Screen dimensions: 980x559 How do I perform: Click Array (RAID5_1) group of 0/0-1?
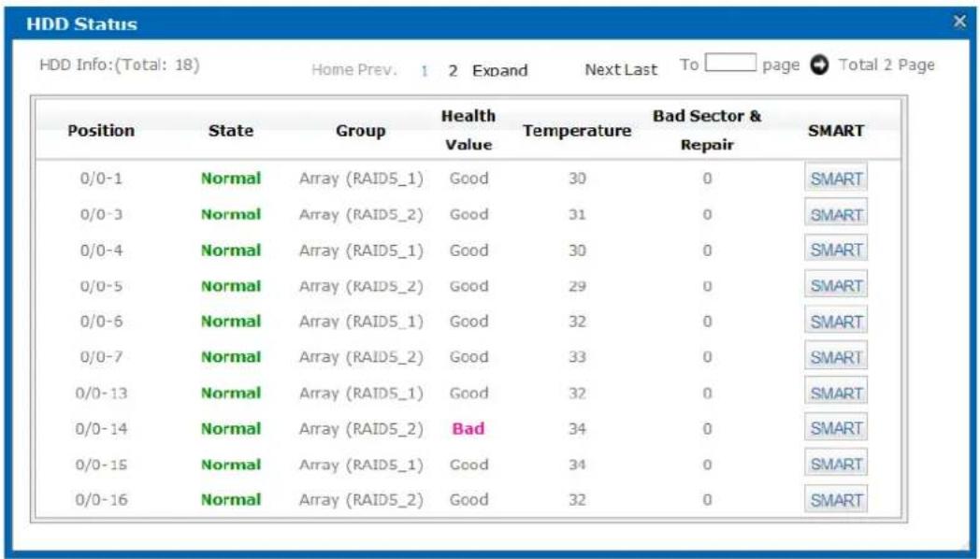[x=361, y=179]
